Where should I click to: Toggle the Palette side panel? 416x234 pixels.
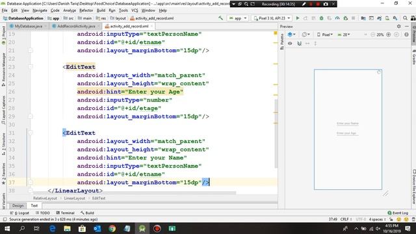281,42
